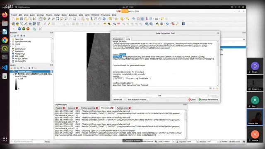Viewport: 265px width, 149px height.
Task: Open the Processing menu
Action: click(106, 15)
